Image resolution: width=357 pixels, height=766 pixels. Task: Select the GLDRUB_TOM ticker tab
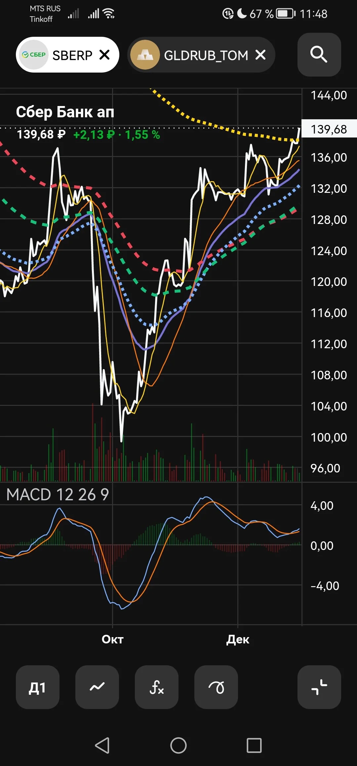(x=201, y=55)
